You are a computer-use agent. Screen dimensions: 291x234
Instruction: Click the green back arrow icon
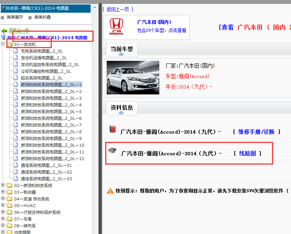coord(4,31)
